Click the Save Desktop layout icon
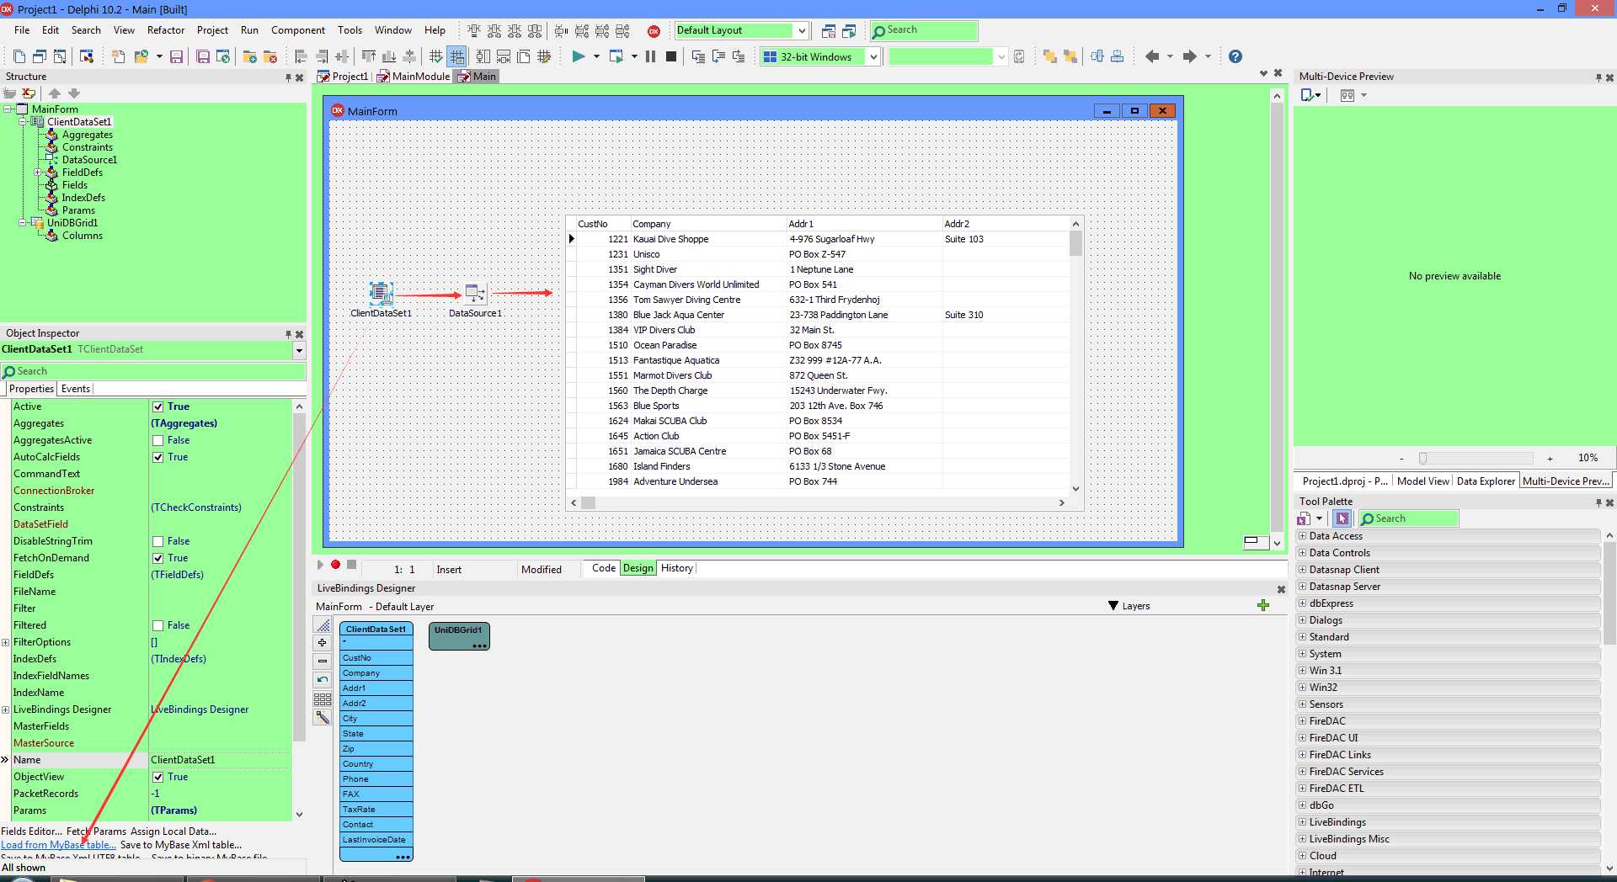Image resolution: width=1617 pixels, height=882 pixels. [x=829, y=31]
